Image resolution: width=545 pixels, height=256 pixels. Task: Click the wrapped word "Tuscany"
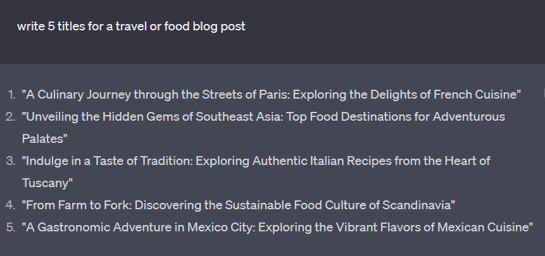click(x=46, y=183)
